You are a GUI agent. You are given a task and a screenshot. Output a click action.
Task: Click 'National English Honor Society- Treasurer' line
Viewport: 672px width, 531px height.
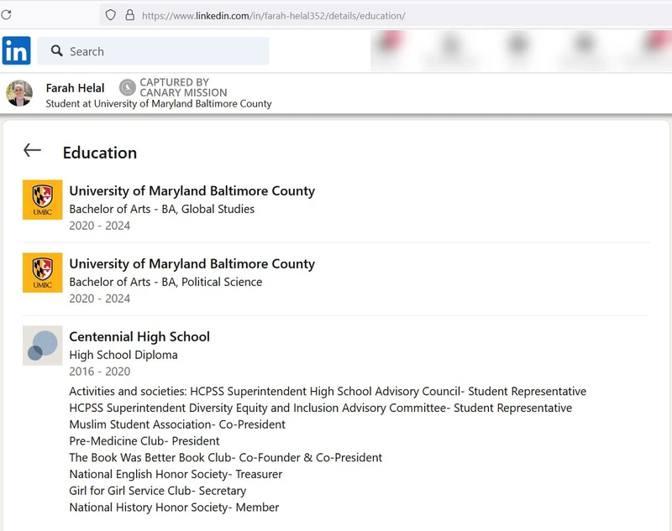pos(176,474)
